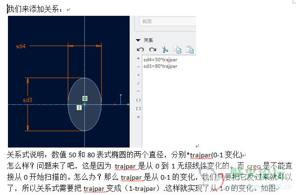The height and width of the screenshot is (195, 296).
Task: Insert equals sign from relations sidebar
Action: 138,117
